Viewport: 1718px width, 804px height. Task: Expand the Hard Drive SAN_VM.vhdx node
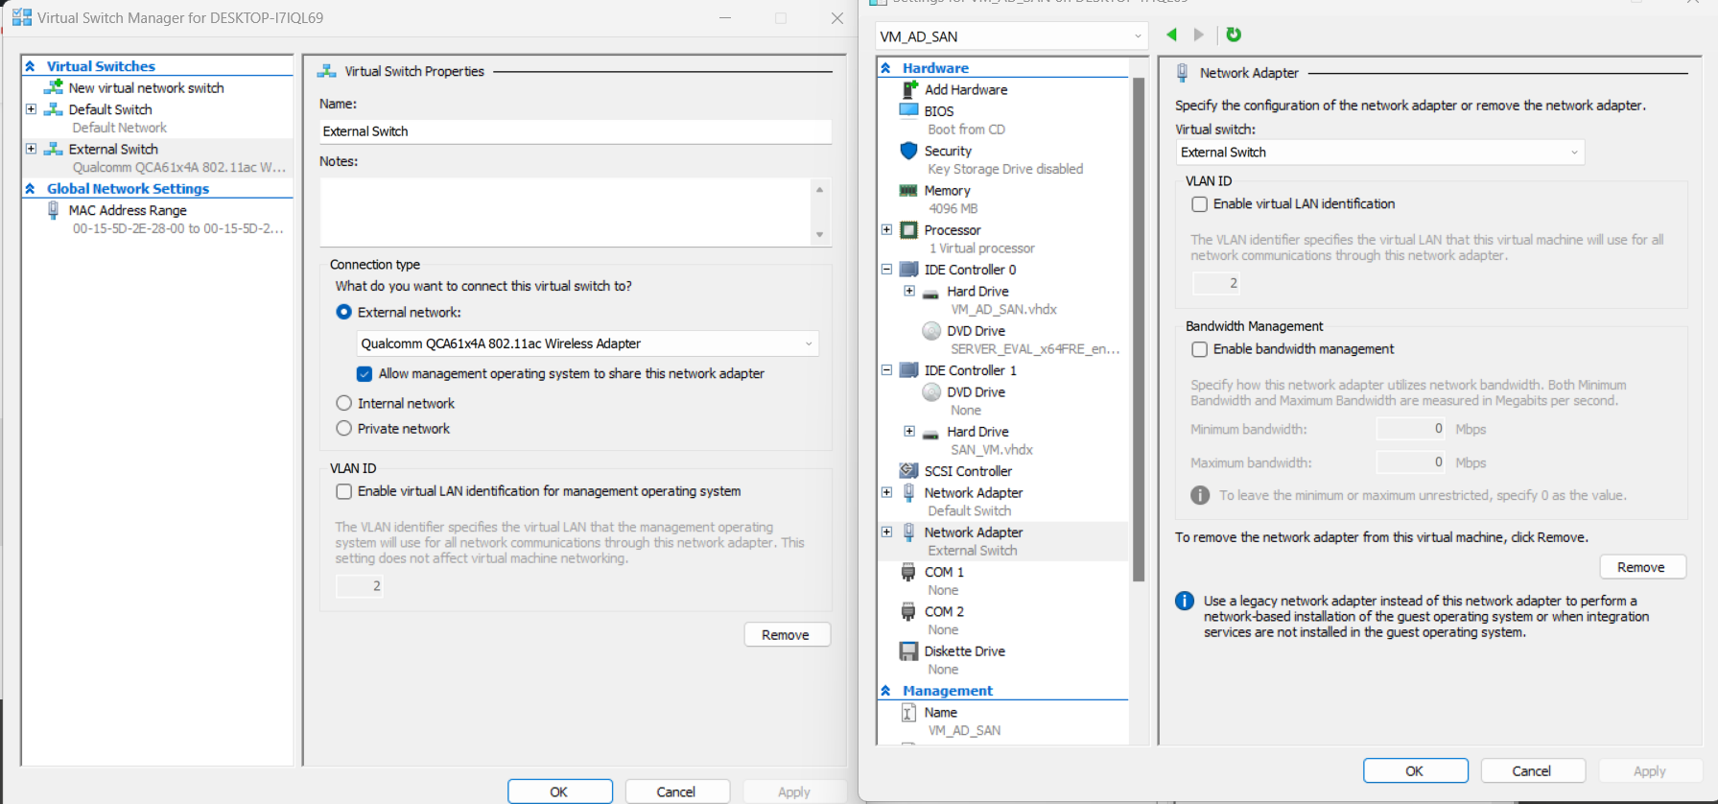tap(909, 432)
